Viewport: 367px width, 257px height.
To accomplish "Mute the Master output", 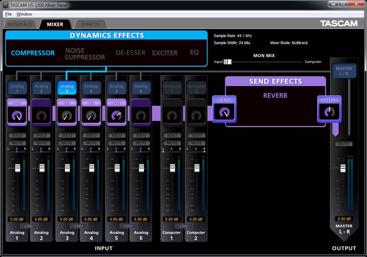I will coord(343,144).
